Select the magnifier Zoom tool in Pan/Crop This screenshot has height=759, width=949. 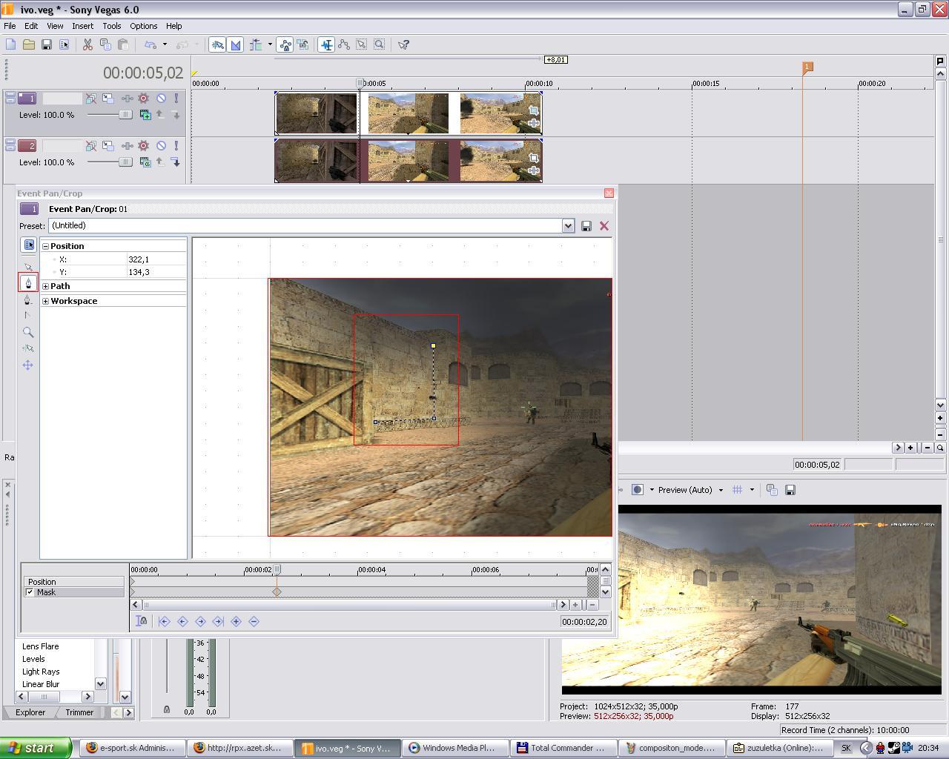[x=28, y=332]
